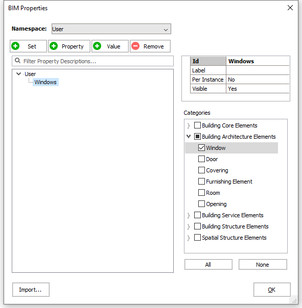This screenshot has height=308, width=302.
Task: Collapse Building Architecture Elements group
Action: click(x=189, y=136)
